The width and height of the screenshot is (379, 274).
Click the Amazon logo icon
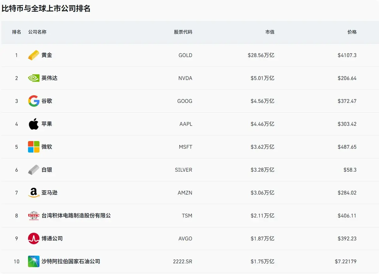pyautogui.click(x=34, y=193)
